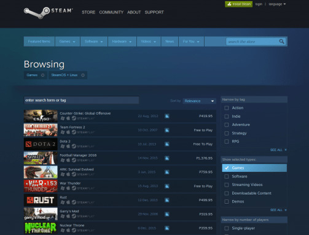Expand SEE ALL under Show selected types
The height and width of the screenshot is (235, 309).
coord(278,210)
